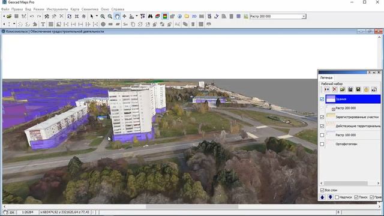Open the Правка menu
The width and height of the screenshot is (384, 216).
[x=17, y=10]
